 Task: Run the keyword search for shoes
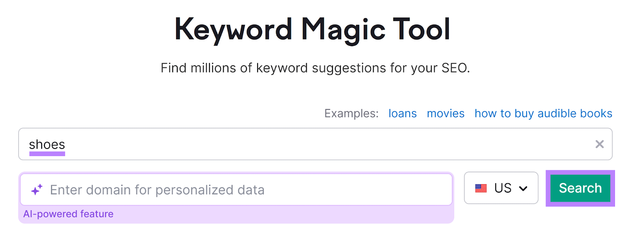[580, 188]
